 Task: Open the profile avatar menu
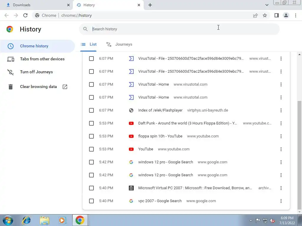point(286,15)
